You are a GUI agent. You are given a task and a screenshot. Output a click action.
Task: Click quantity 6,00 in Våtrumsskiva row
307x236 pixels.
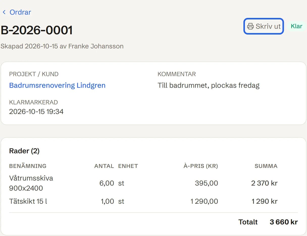click(107, 183)
